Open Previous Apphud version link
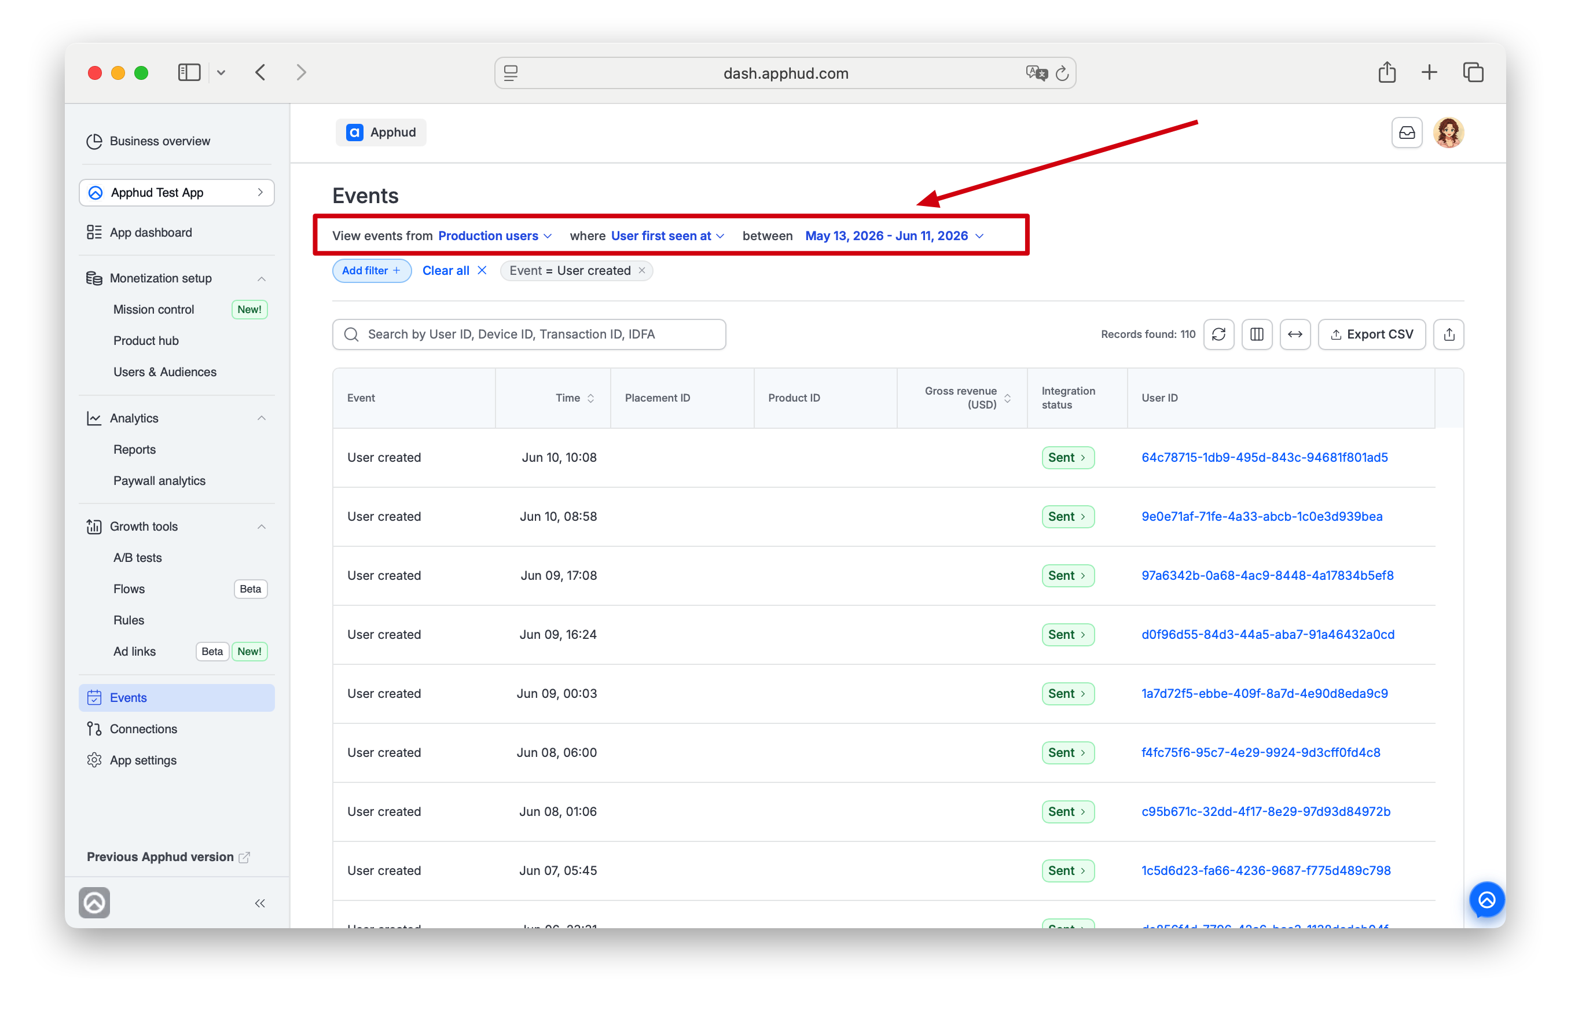This screenshot has width=1571, height=1015. coord(168,856)
